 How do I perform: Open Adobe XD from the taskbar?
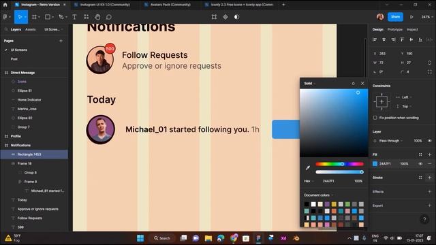tap(283, 238)
